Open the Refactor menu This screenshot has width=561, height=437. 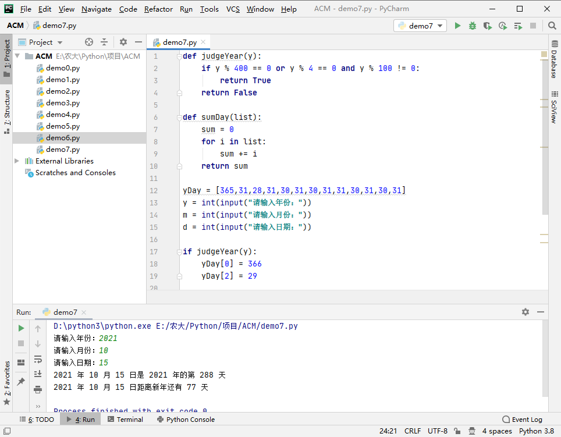[x=158, y=9]
